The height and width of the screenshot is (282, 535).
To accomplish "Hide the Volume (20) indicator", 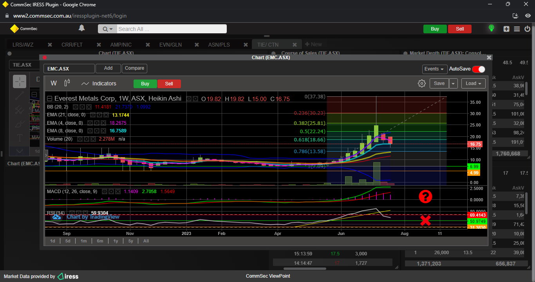I will 80,139.
